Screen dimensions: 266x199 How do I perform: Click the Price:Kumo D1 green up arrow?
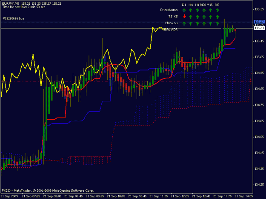[184, 10]
